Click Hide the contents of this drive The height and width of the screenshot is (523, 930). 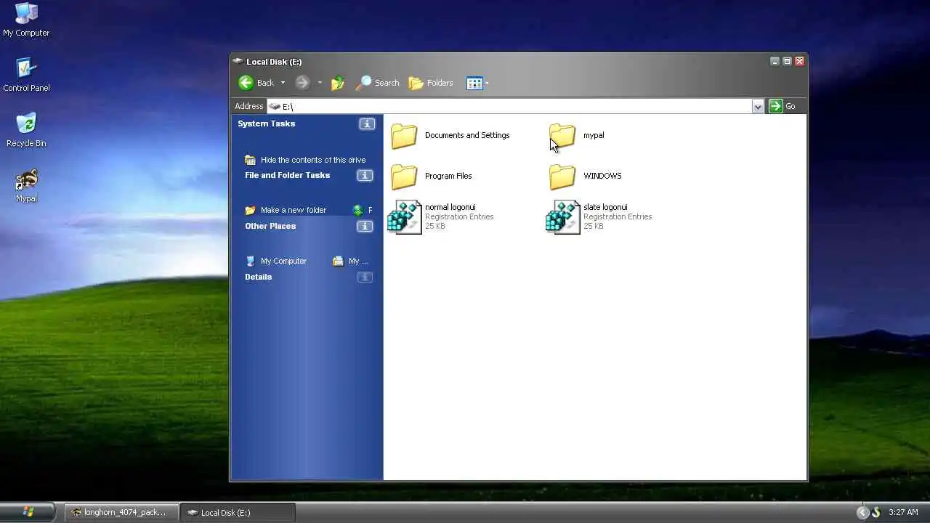coord(313,160)
